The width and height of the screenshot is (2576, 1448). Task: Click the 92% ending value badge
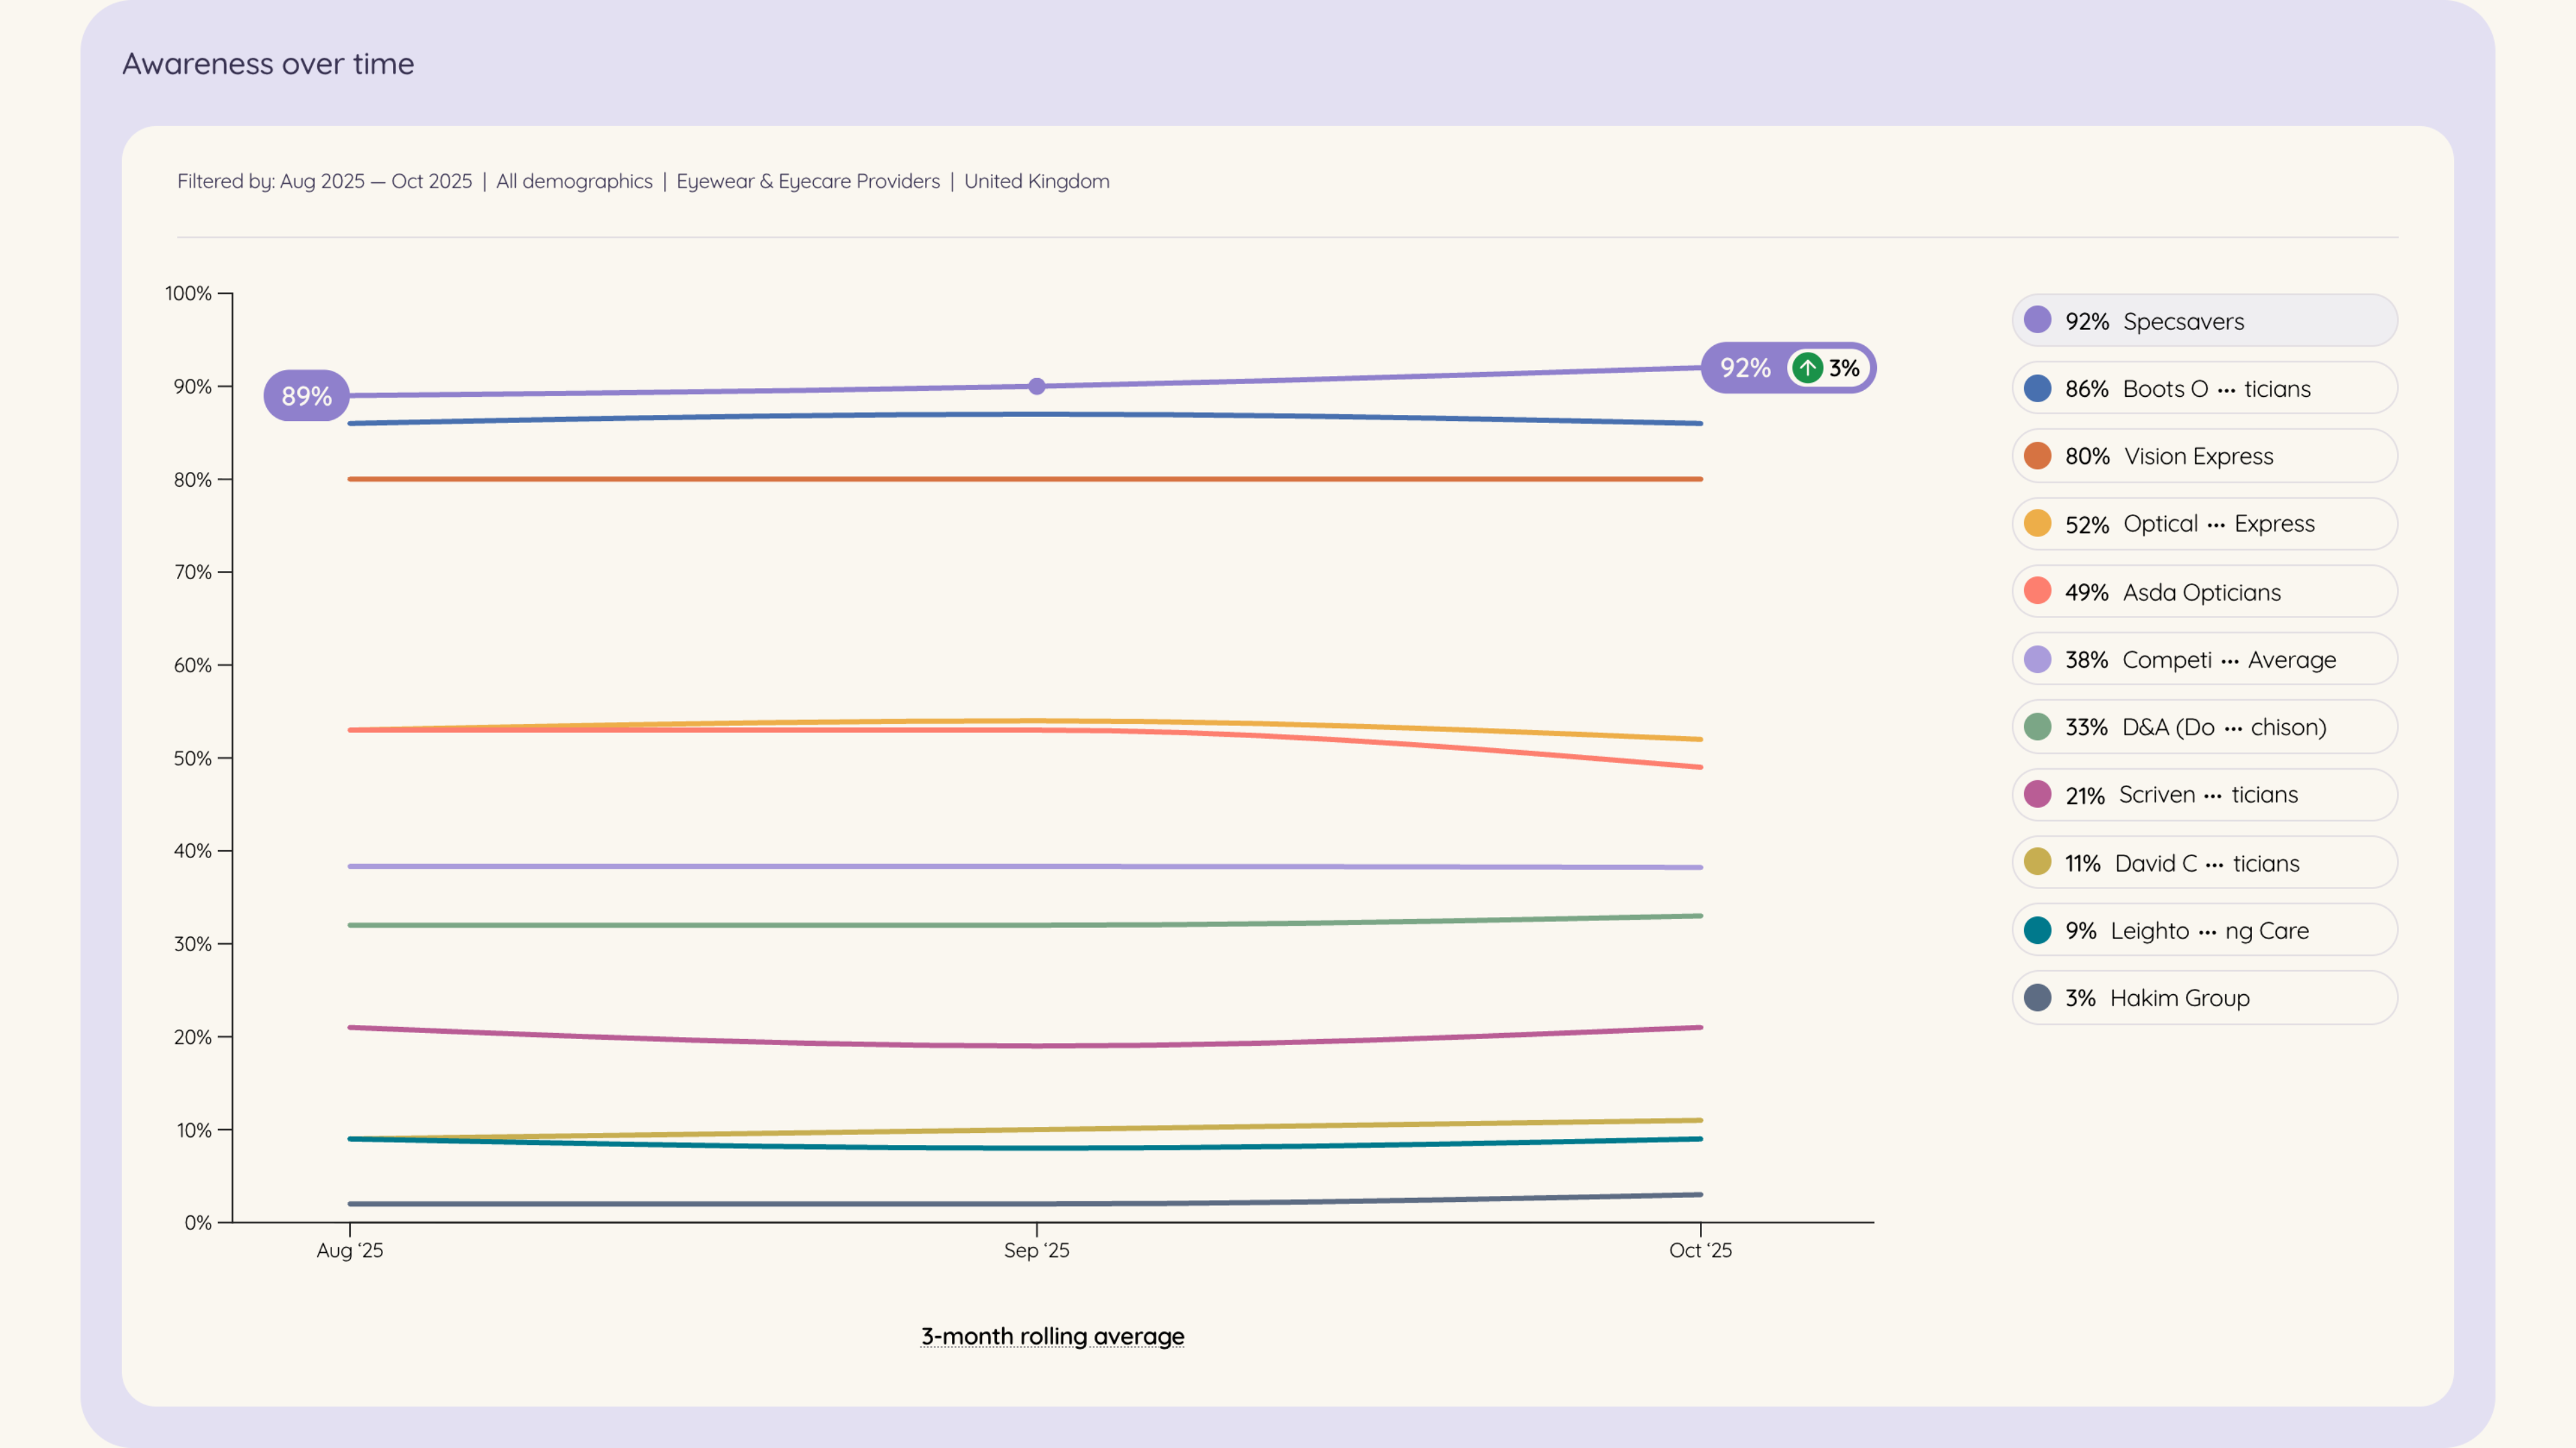pos(1745,368)
